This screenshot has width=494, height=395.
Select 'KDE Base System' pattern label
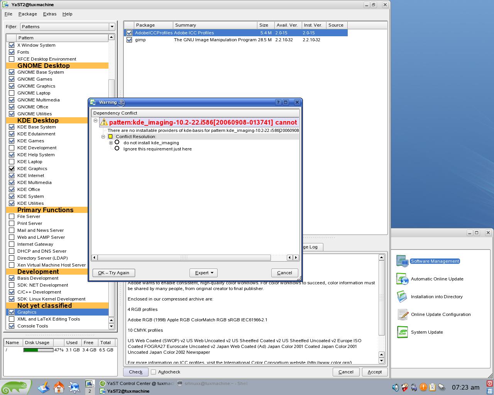(37, 127)
